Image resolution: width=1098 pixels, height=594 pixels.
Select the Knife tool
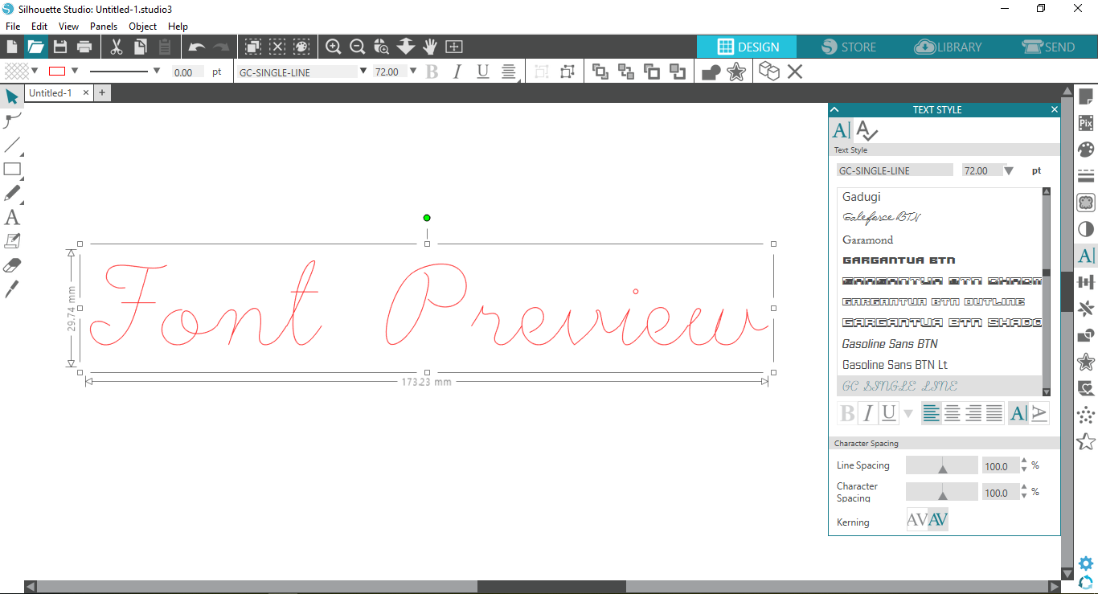point(12,289)
